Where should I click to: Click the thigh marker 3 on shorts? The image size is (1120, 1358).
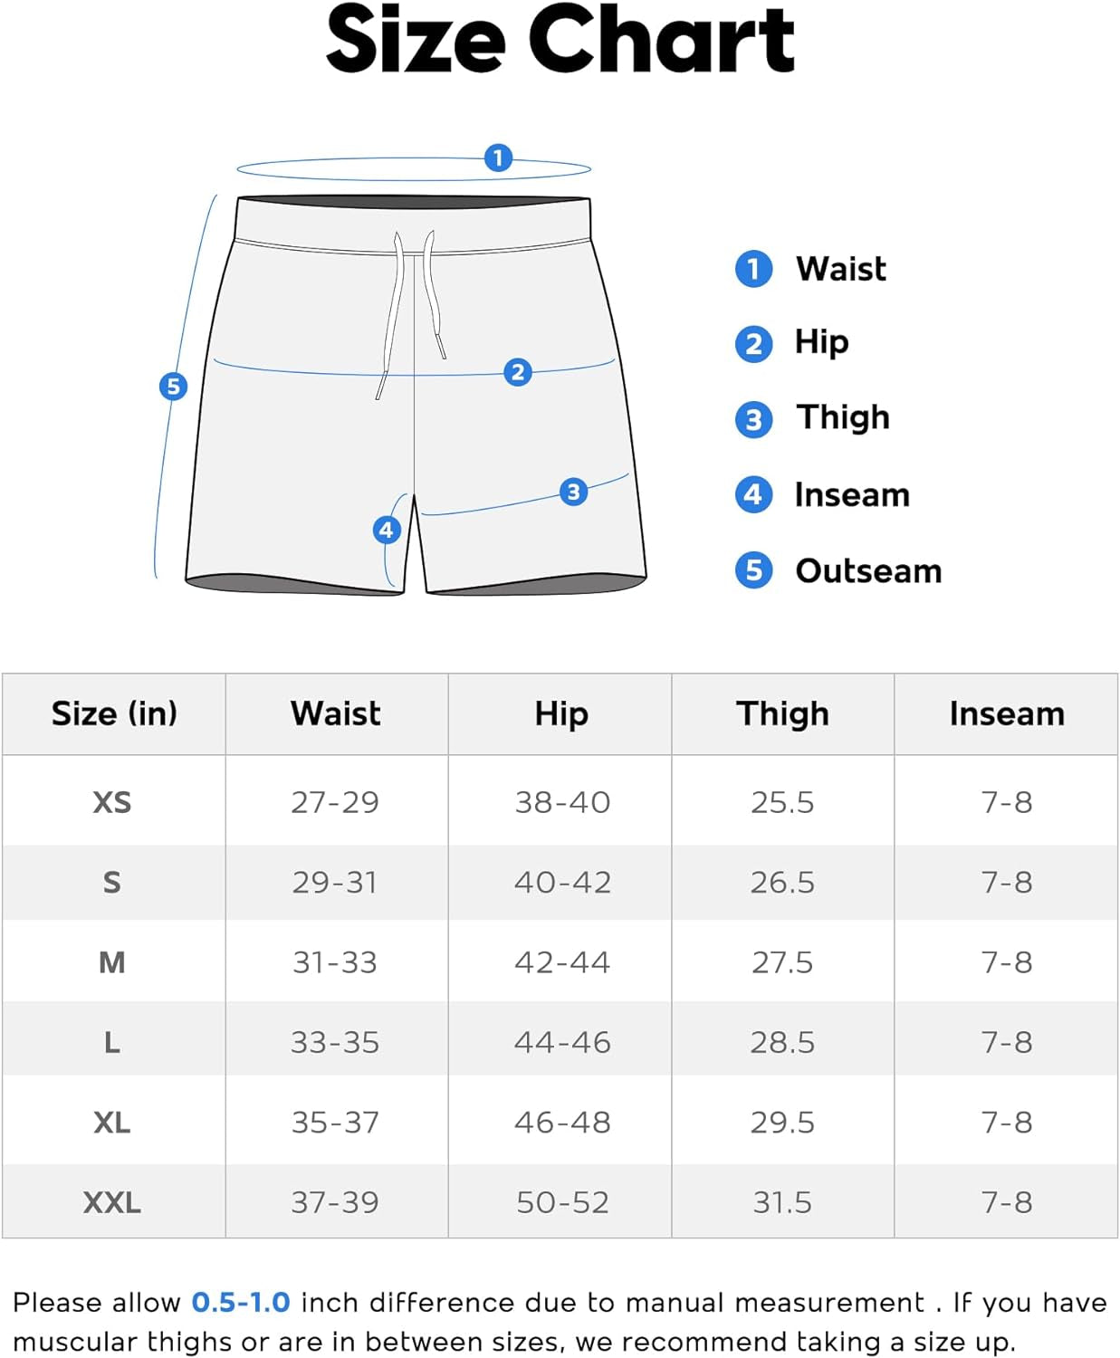pos(573,492)
